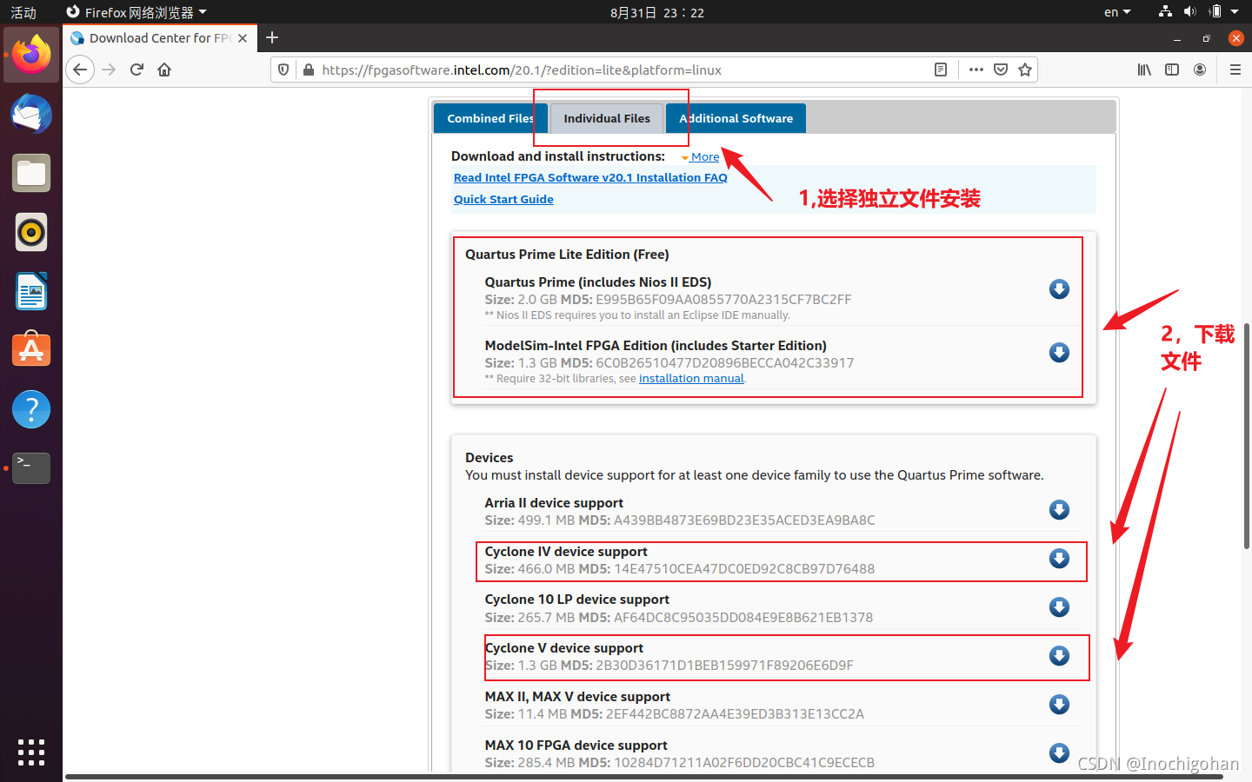The image size is (1252, 782).
Task: Download ModelSim-Intel FPGA Edition
Action: pos(1059,353)
